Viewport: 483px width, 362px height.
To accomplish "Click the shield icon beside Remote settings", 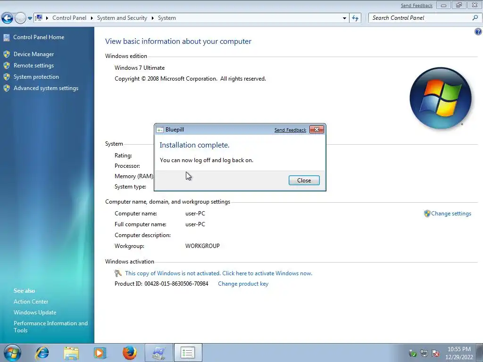I will point(7,66).
